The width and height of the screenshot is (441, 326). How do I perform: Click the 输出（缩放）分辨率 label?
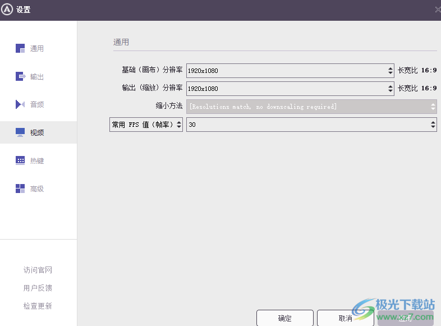[152, 88]
